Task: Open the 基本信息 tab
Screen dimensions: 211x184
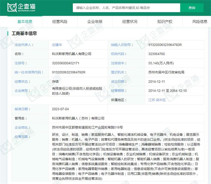Action: [x=25, y=22]
